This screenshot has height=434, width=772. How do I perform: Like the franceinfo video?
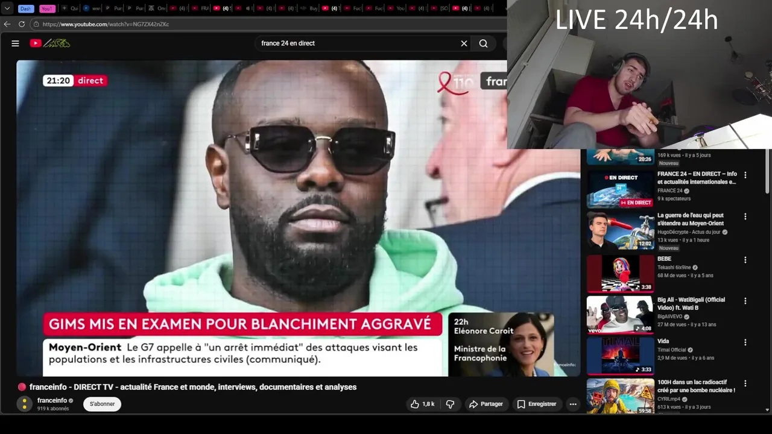422,404
